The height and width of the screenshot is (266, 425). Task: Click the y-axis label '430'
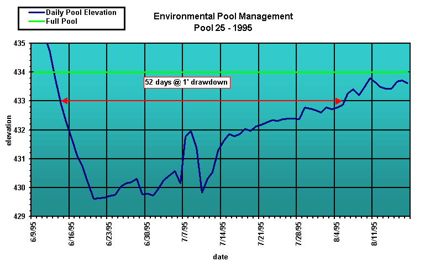19,187
